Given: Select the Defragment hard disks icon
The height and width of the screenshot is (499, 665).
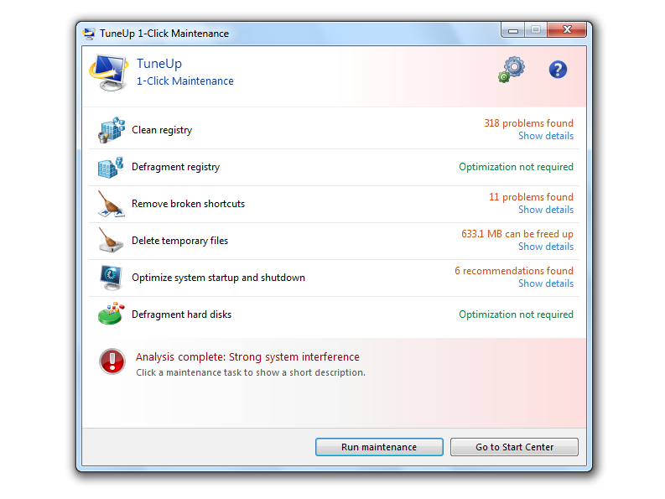Looking at the screenshot, I should (x=111, y=314).
